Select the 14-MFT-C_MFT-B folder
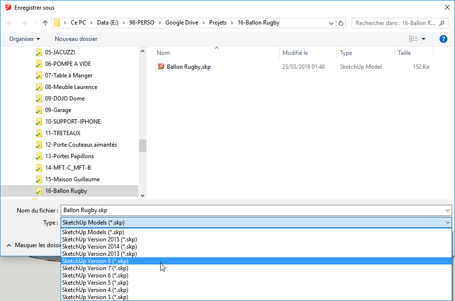 (68, 168)
